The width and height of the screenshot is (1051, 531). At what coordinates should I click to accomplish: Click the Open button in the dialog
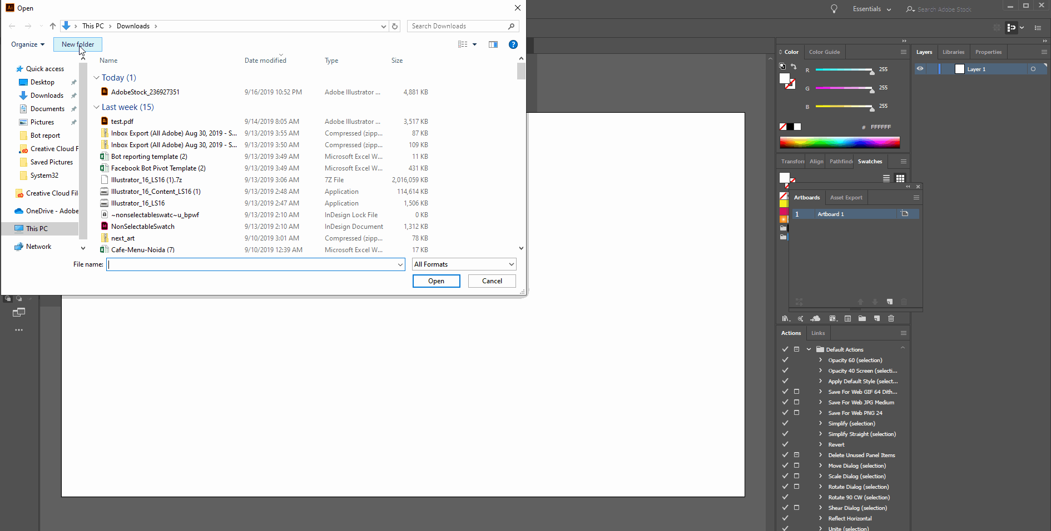click(437, 281)
